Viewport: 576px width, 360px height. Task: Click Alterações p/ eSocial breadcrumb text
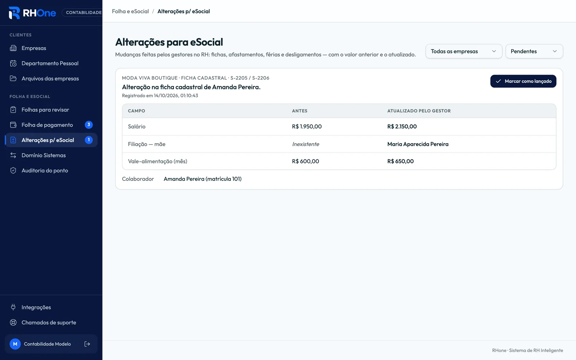(x=184, y=12)
